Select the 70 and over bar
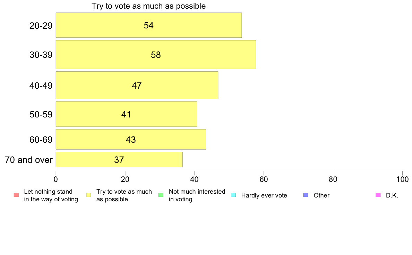This screenshot has height=255, width=412. [x=119, y=159]
